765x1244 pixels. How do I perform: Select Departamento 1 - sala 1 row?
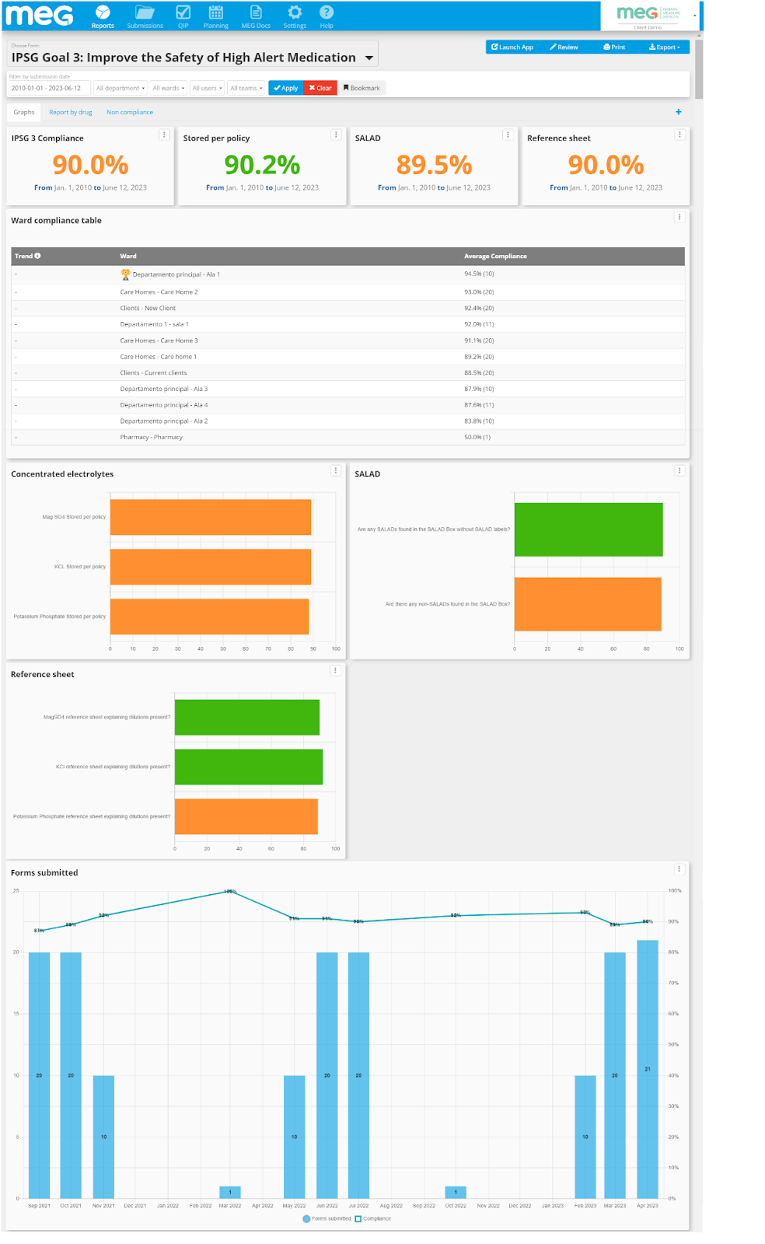tap(348, 324)
